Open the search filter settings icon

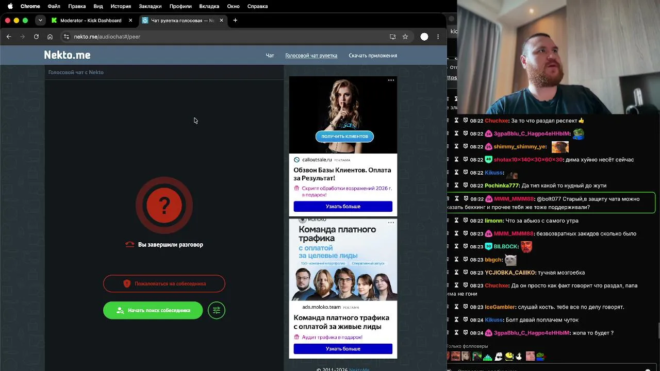pos(217,310)
